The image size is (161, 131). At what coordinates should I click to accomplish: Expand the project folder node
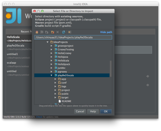(x=55, y=90)
